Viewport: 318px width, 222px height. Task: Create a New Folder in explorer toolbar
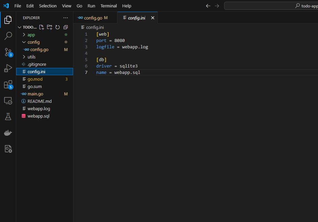tap(49, 27)
